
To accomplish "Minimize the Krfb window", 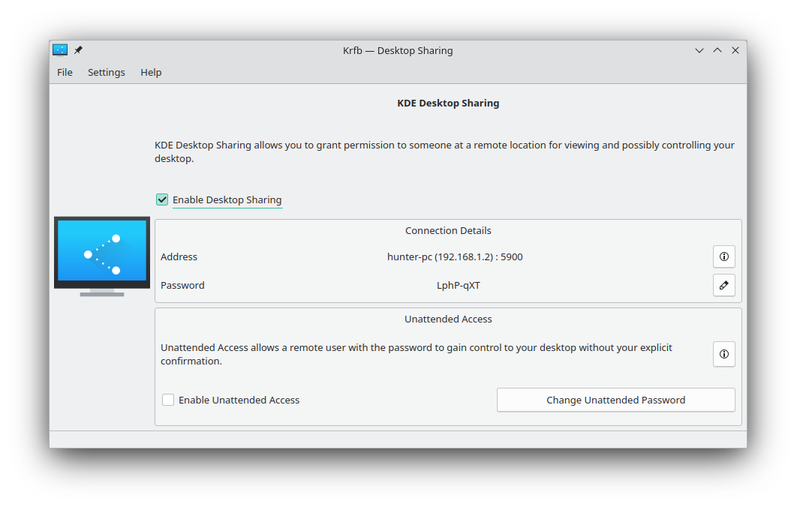I will (x=699, y=51).
